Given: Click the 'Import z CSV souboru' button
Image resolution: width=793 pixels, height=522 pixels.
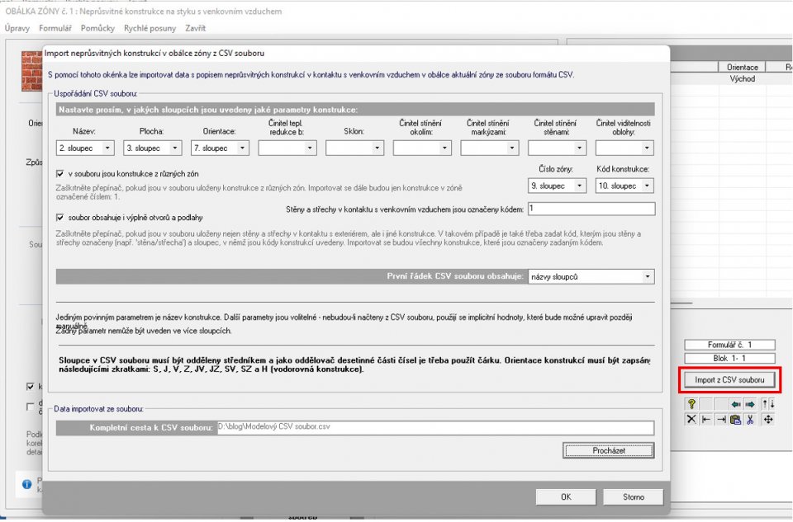Looking at the screenshot, I should pos(729,380).
